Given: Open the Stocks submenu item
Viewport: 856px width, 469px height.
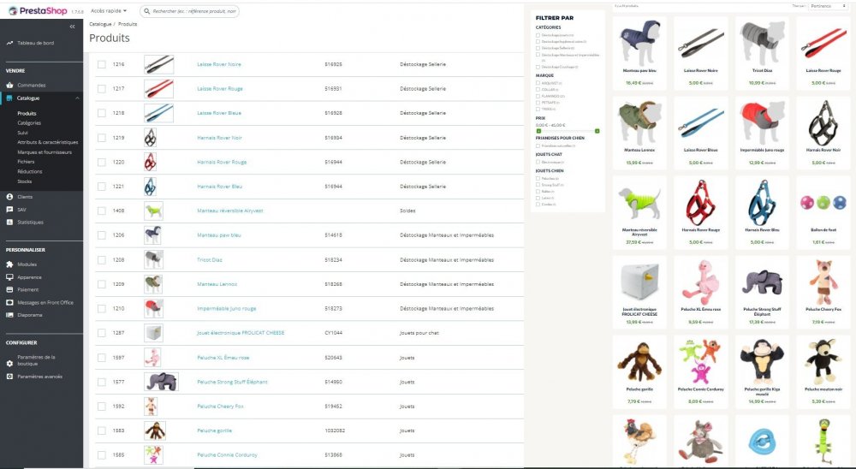Looking at the screenshot, I should [x=25, y=181].
